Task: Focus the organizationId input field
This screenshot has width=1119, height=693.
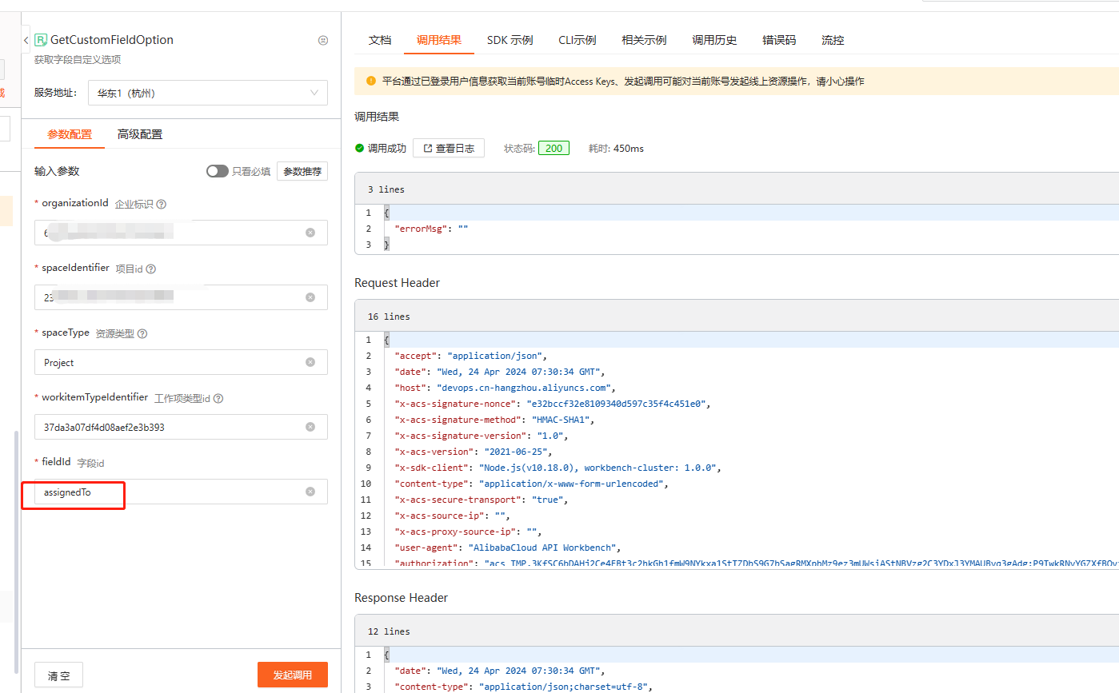Action: tap(181, 233)
